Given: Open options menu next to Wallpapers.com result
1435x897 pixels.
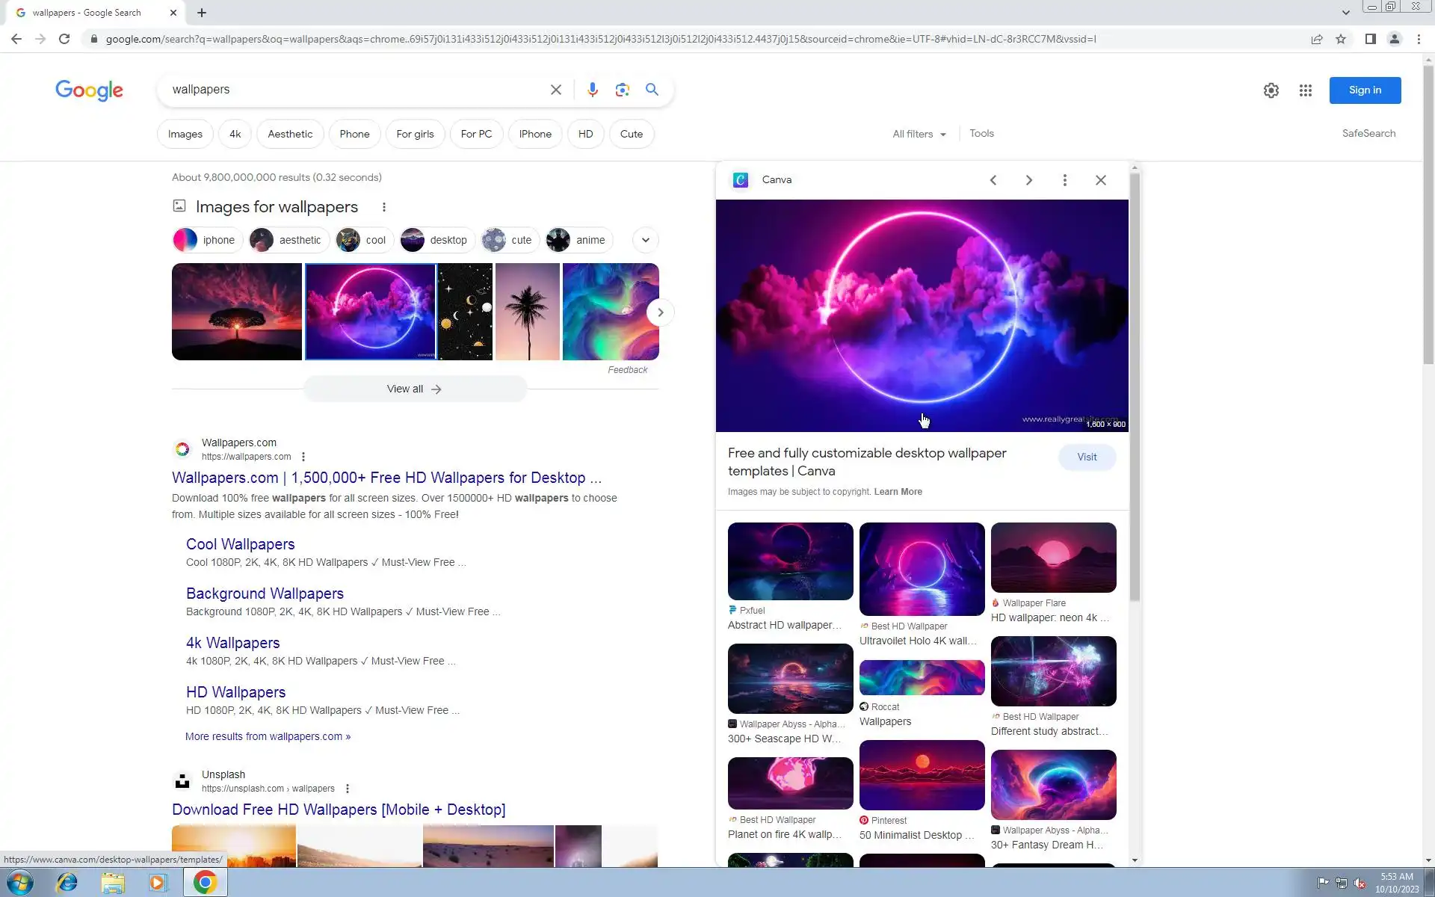Looking at the screenshot, I should pyautogui.click(x=303, y=457).
